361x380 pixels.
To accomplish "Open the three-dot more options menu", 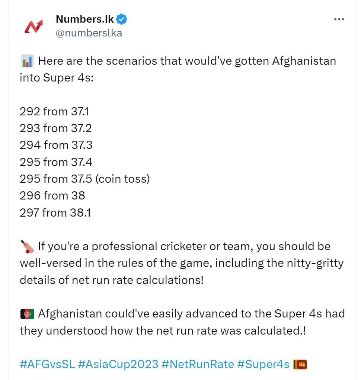I will point(339,19).
